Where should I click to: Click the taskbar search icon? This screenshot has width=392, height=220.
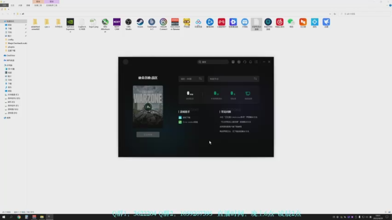11,217
